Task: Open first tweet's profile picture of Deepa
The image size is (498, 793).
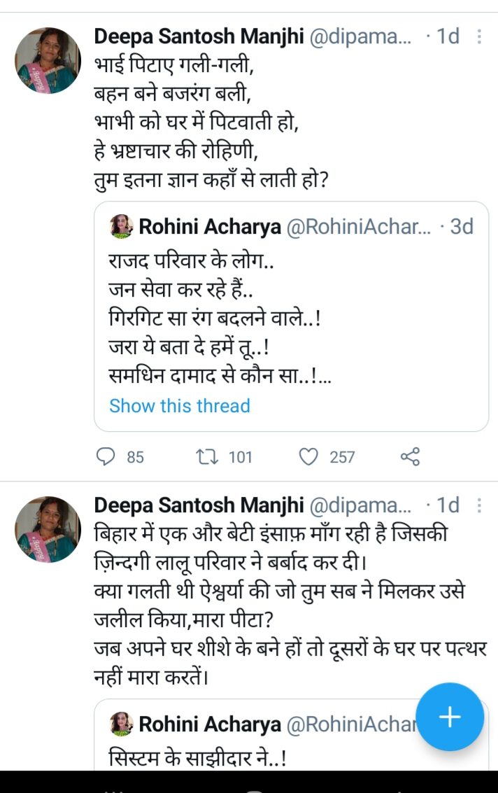Action: tap(48, 61)
